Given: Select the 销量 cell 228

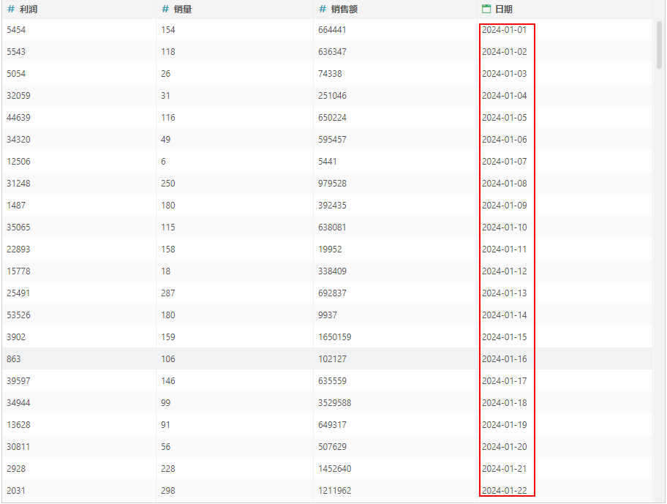Looking at the screenshot, I should pos(168,469).
